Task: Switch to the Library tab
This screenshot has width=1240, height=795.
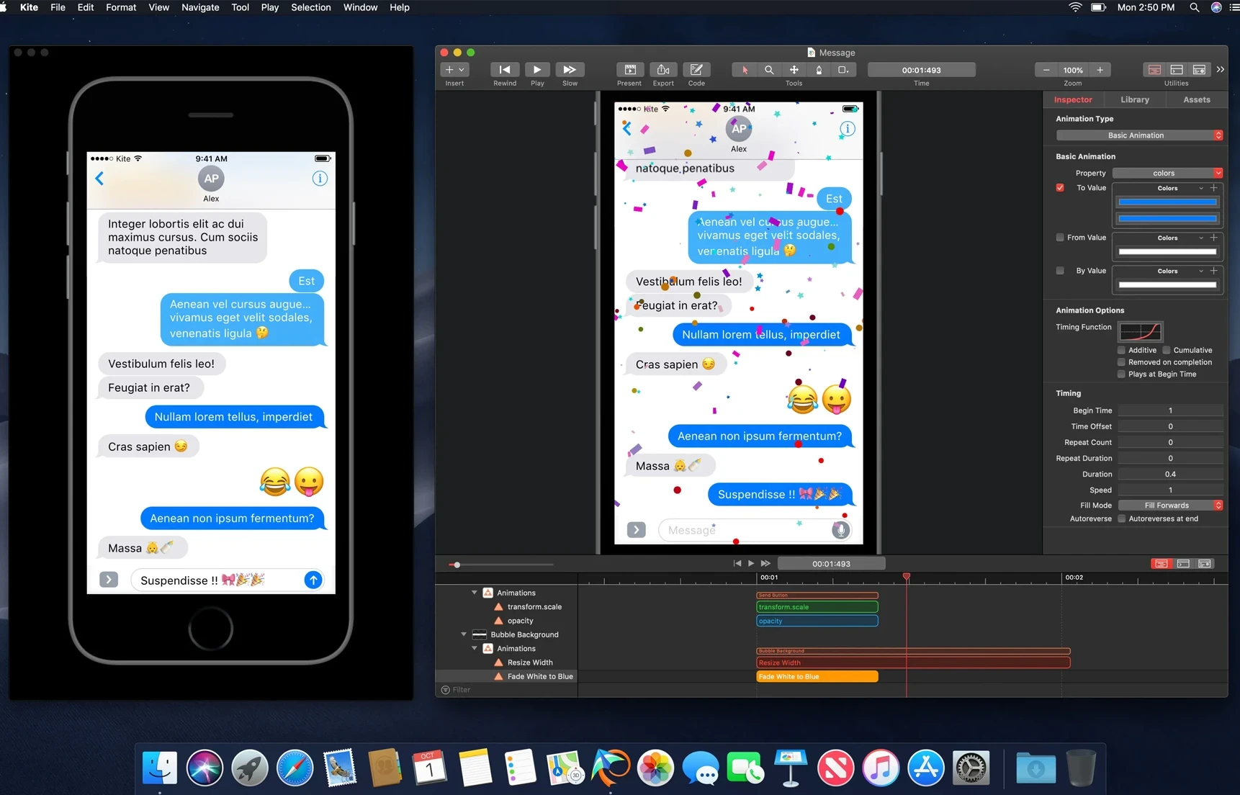Action: click(x=1134, y=99)
